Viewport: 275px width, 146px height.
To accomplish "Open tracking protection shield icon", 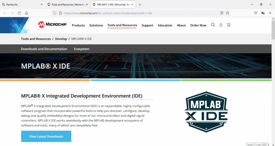I will [x=55, y=13].
